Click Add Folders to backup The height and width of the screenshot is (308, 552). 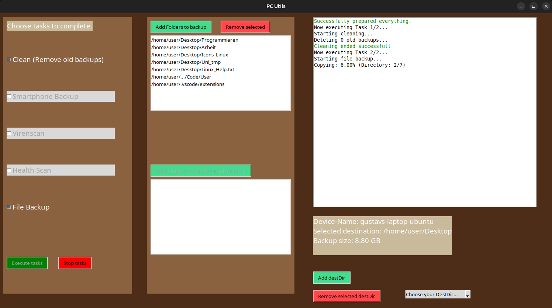coord(181,27)
